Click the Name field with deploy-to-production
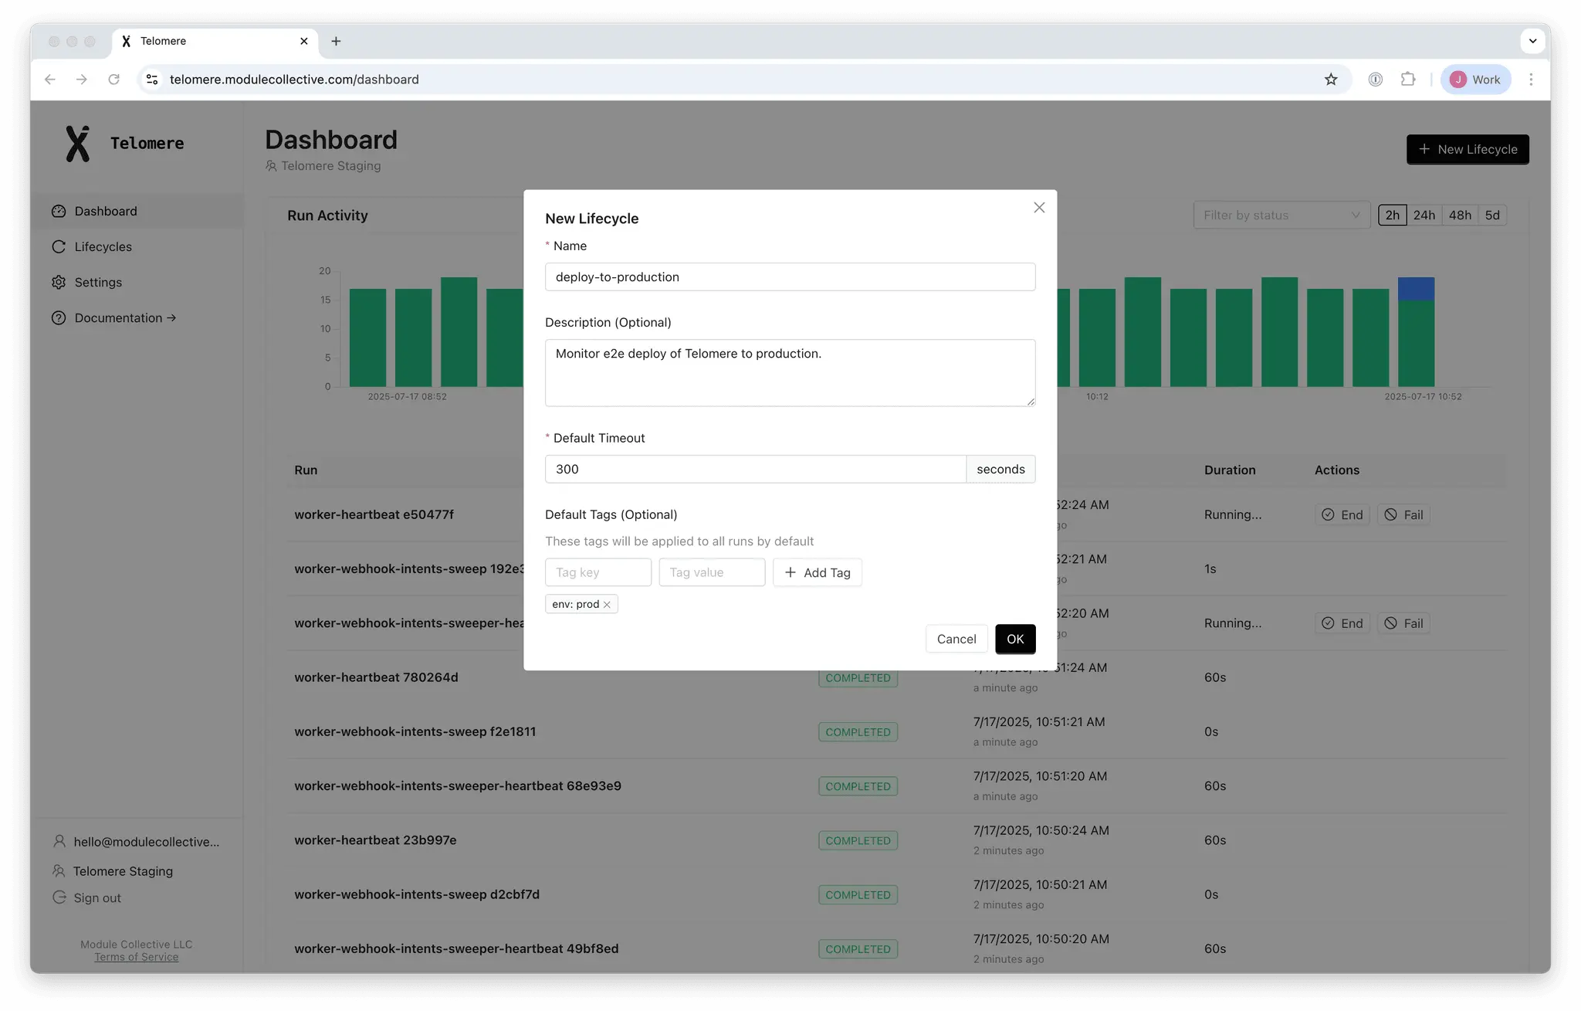 coord(790,277)
